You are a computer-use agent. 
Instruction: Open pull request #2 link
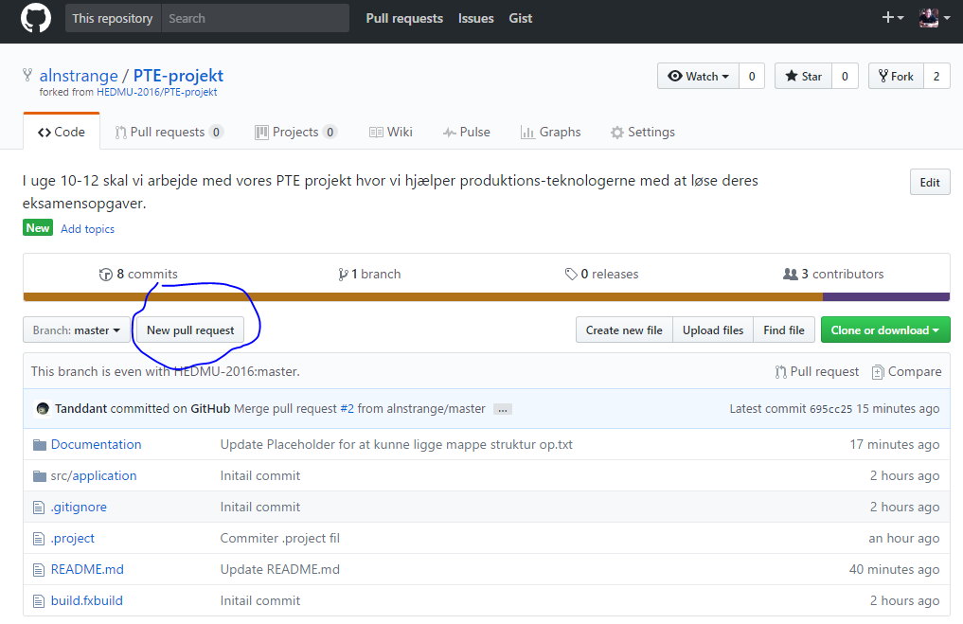(x=347, y=408)
